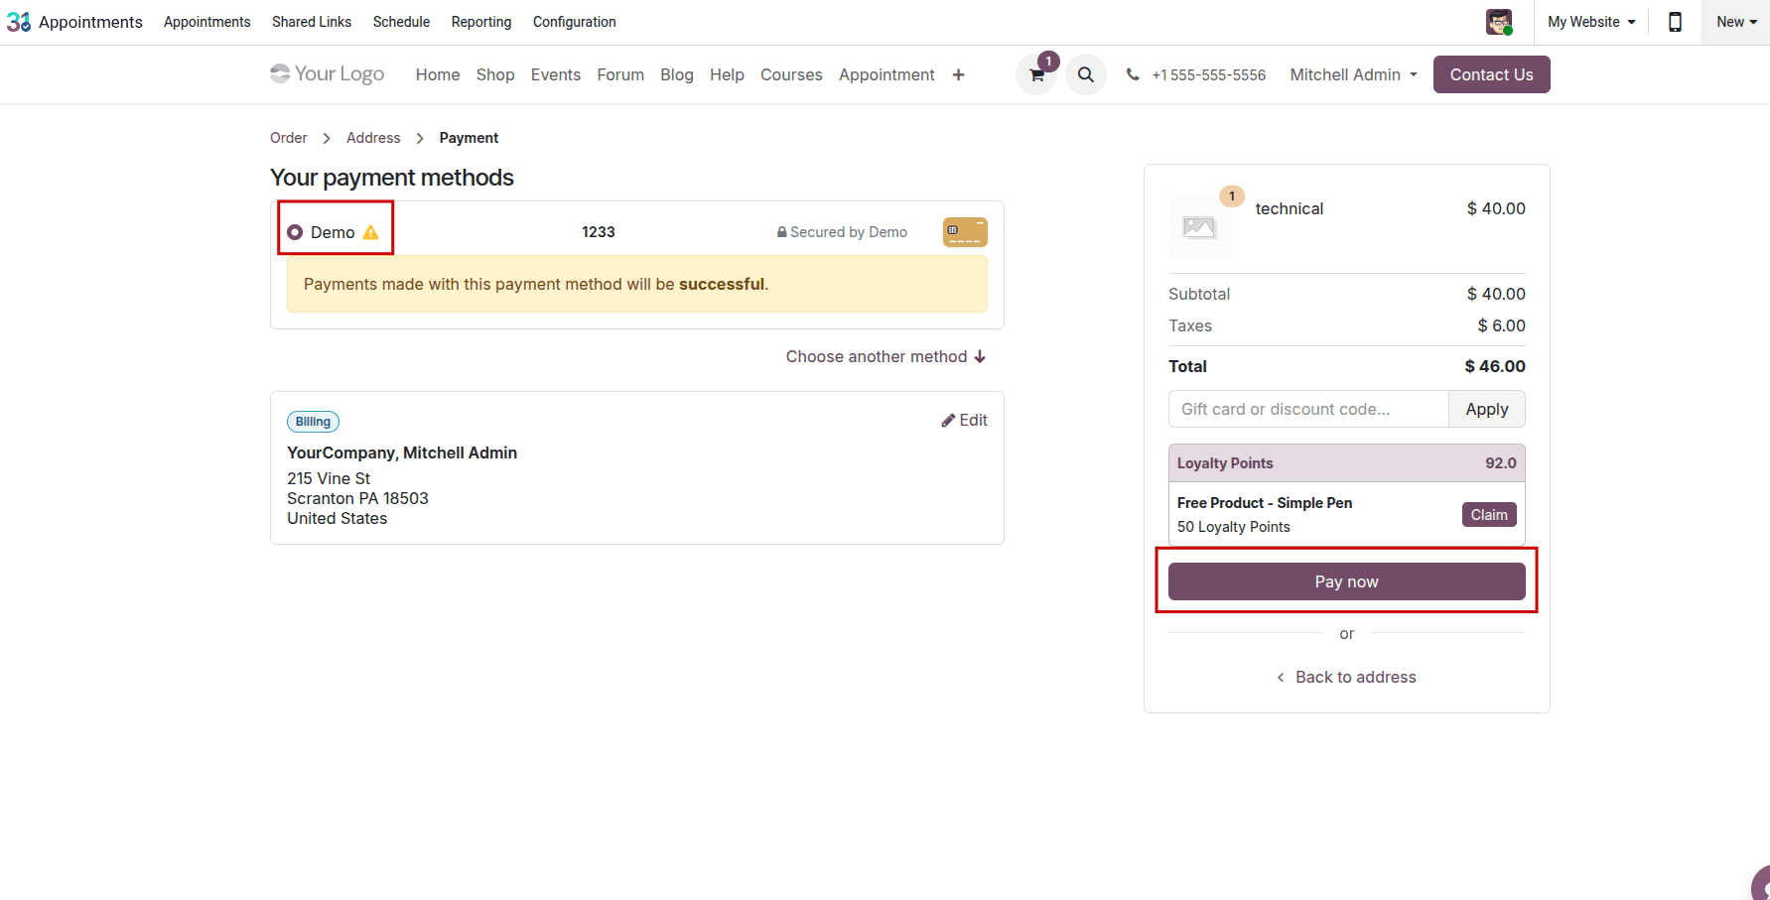Open the Events page
The height and width of the screenshot is (900, 1770).
556,74
